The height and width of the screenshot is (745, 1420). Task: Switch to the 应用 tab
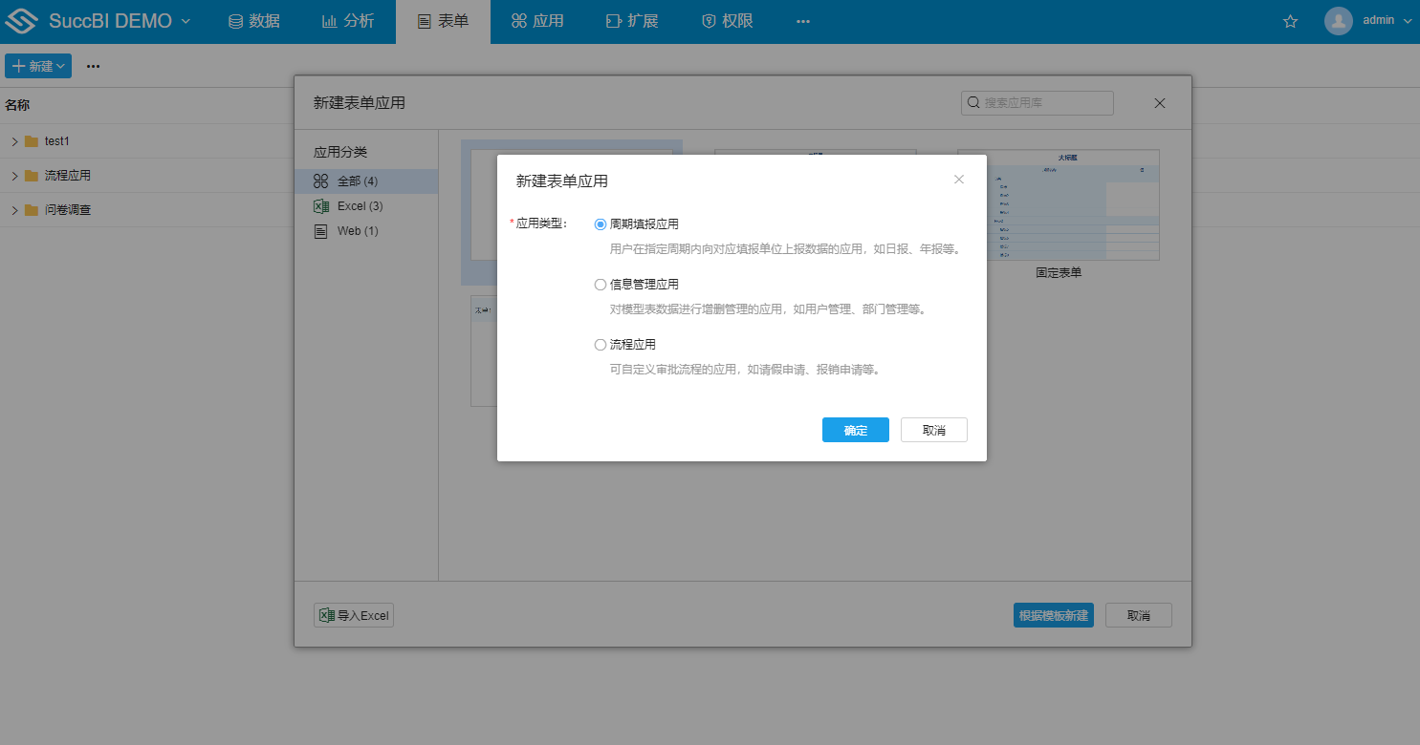[x=537, y=21]
